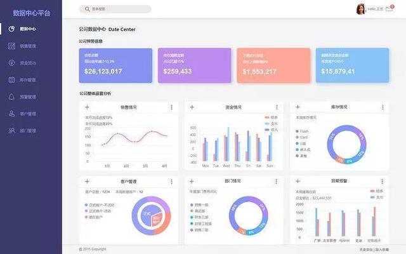Click the magnifier icon in the search bar
The height and width of the screenshot is (254, 406).
(88, 9)
